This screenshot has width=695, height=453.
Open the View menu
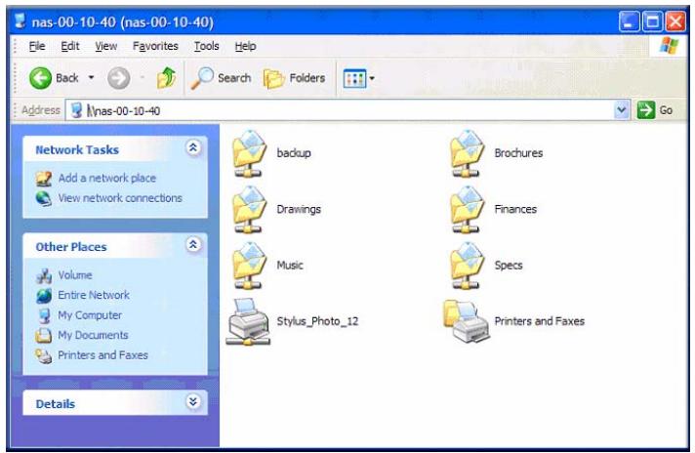tap(106, 46)
